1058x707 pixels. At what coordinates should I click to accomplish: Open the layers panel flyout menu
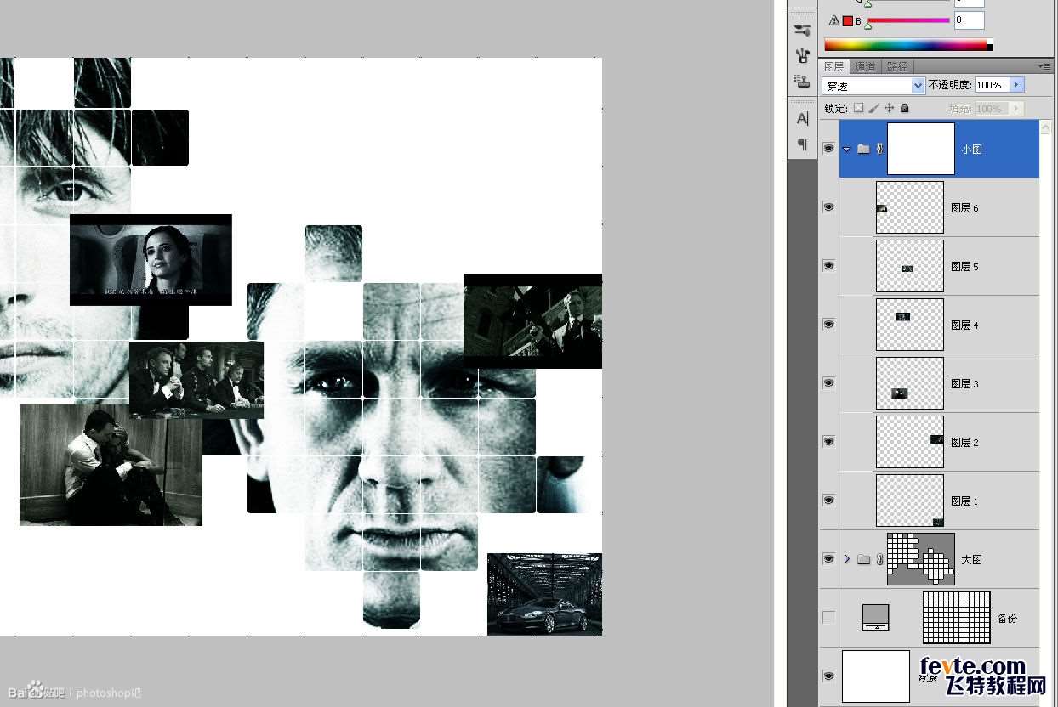[1044, 66]
